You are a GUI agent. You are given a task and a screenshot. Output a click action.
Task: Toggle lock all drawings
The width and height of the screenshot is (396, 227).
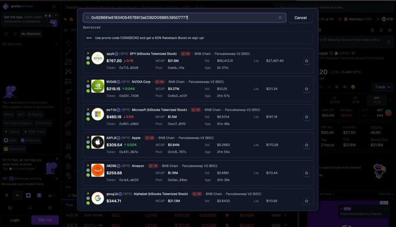[68, 166]
